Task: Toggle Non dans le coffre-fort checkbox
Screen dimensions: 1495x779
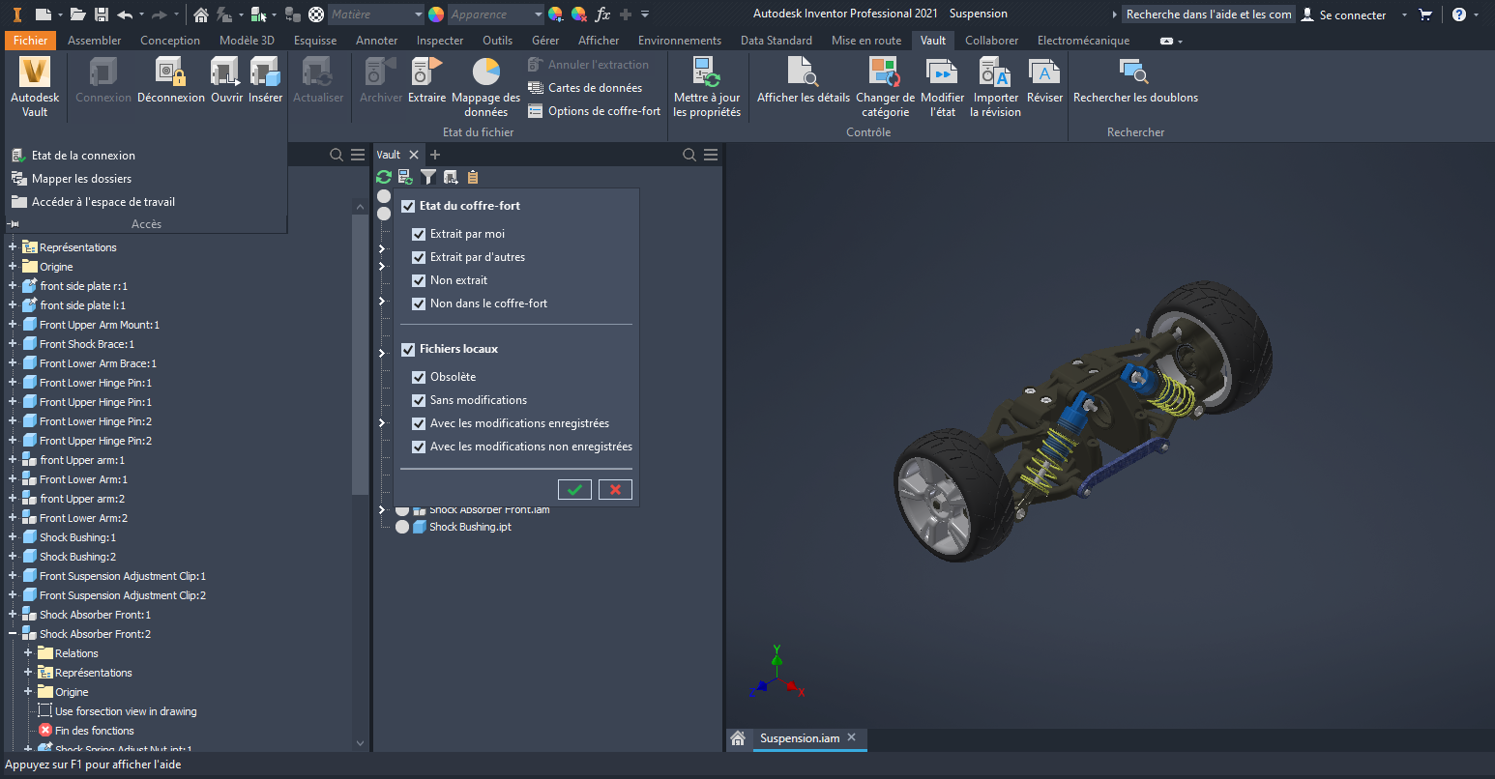Action: click(x=419, y=303)
